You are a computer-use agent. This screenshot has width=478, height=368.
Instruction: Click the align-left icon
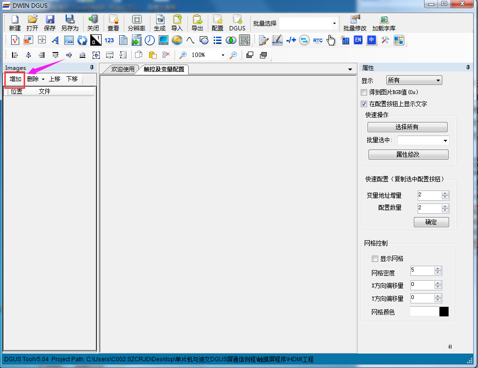point(14,55)
